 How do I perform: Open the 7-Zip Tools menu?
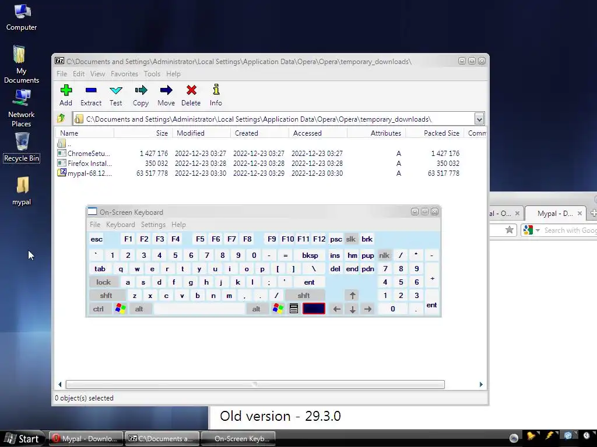click(x=152, y=74)
